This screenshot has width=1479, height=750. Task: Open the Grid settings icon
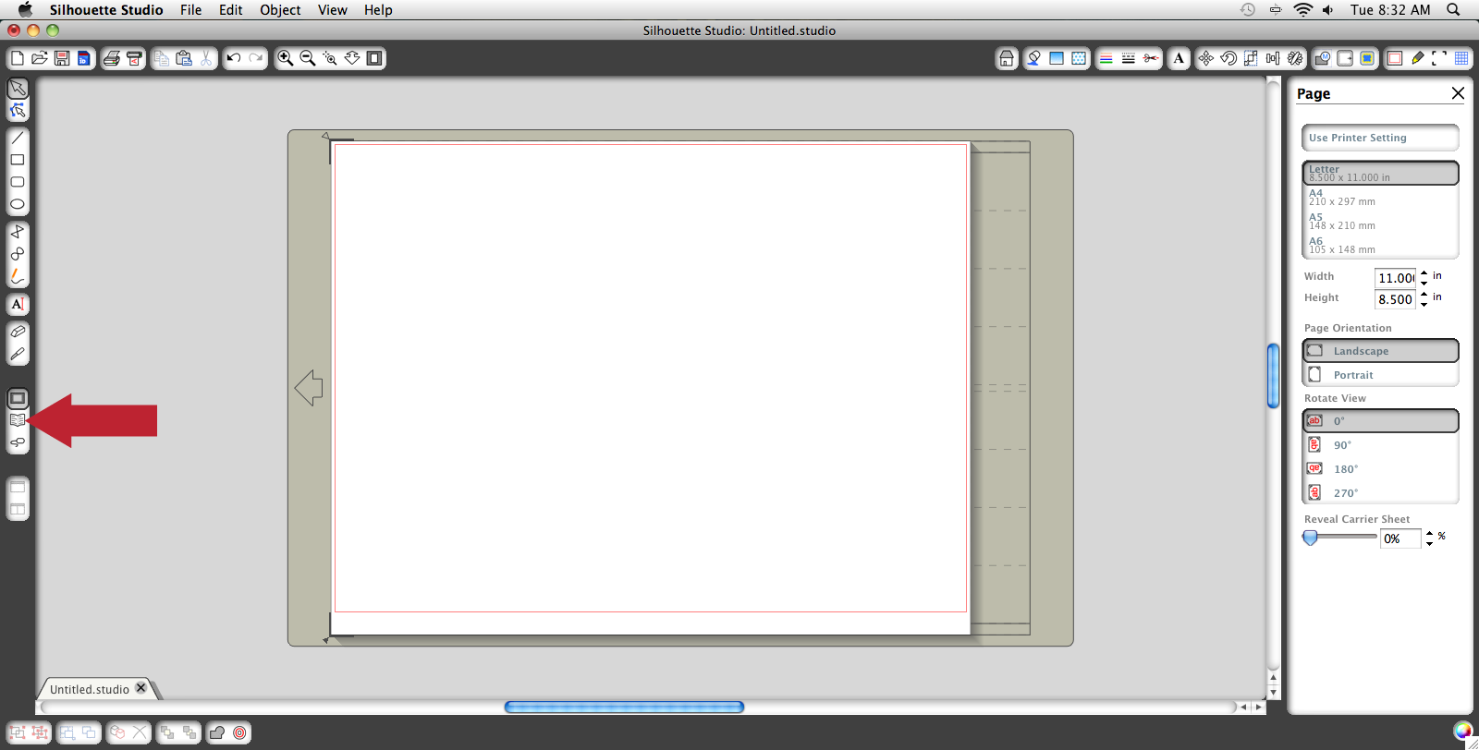click(1461, 58)
